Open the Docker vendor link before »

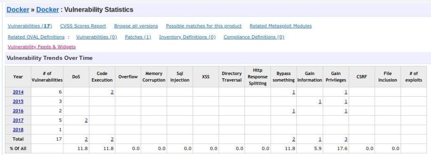coord(18,10)
